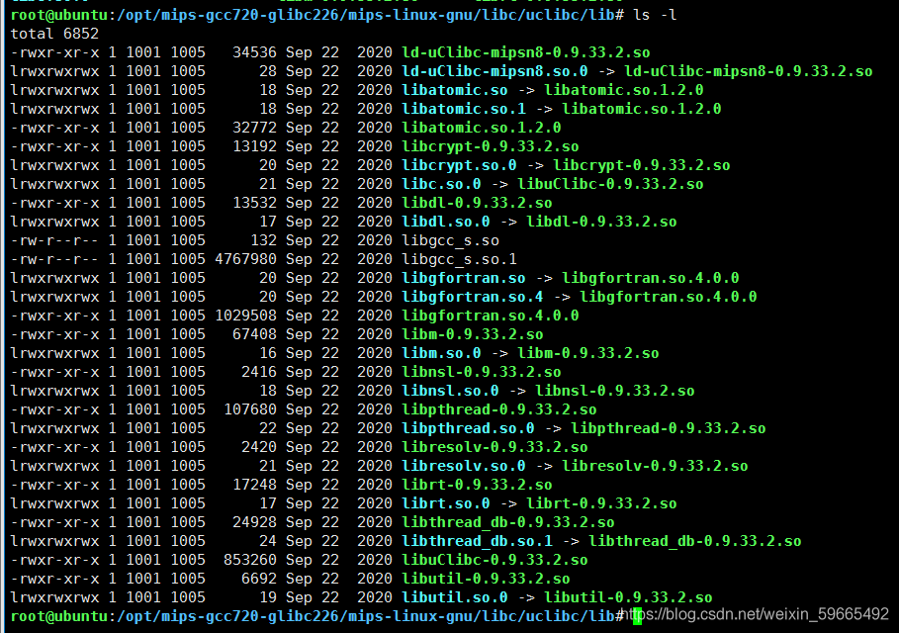Click file size 2416 in libnsl row
The height and width of the screenshot is (633, 899).
(x=258, y=373)
